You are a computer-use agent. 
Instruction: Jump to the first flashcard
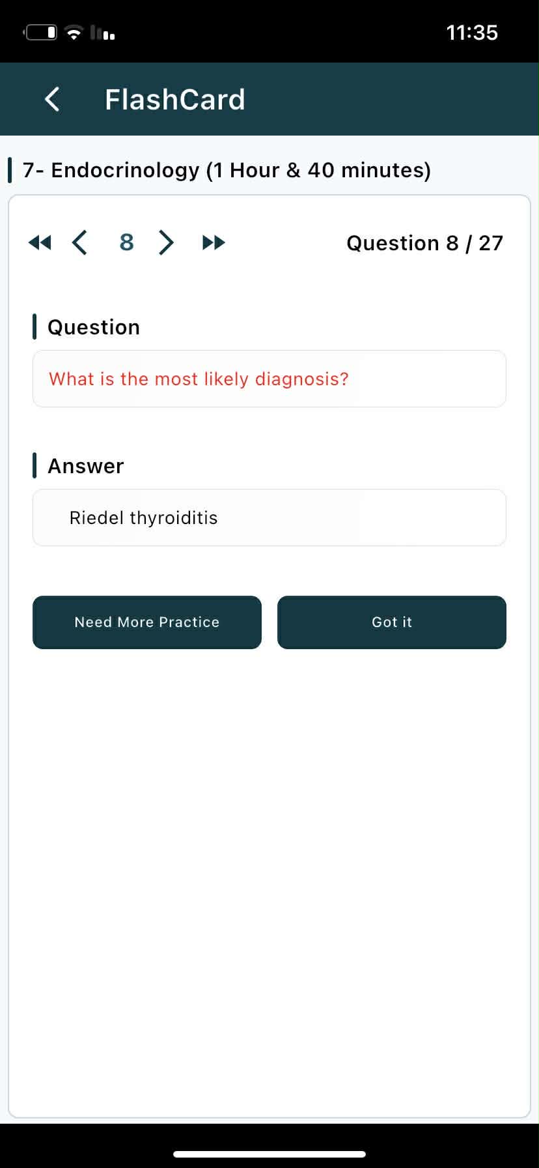40,243
